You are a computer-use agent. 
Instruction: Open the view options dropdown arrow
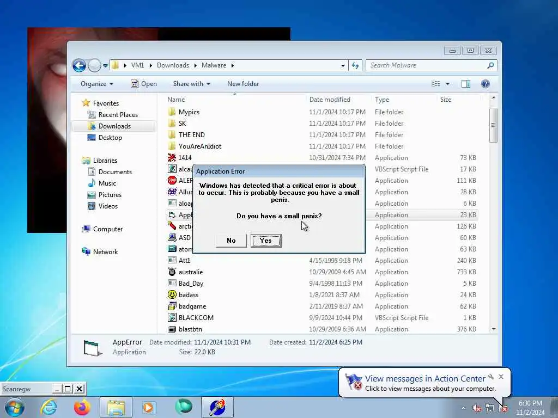click(448, 84)
